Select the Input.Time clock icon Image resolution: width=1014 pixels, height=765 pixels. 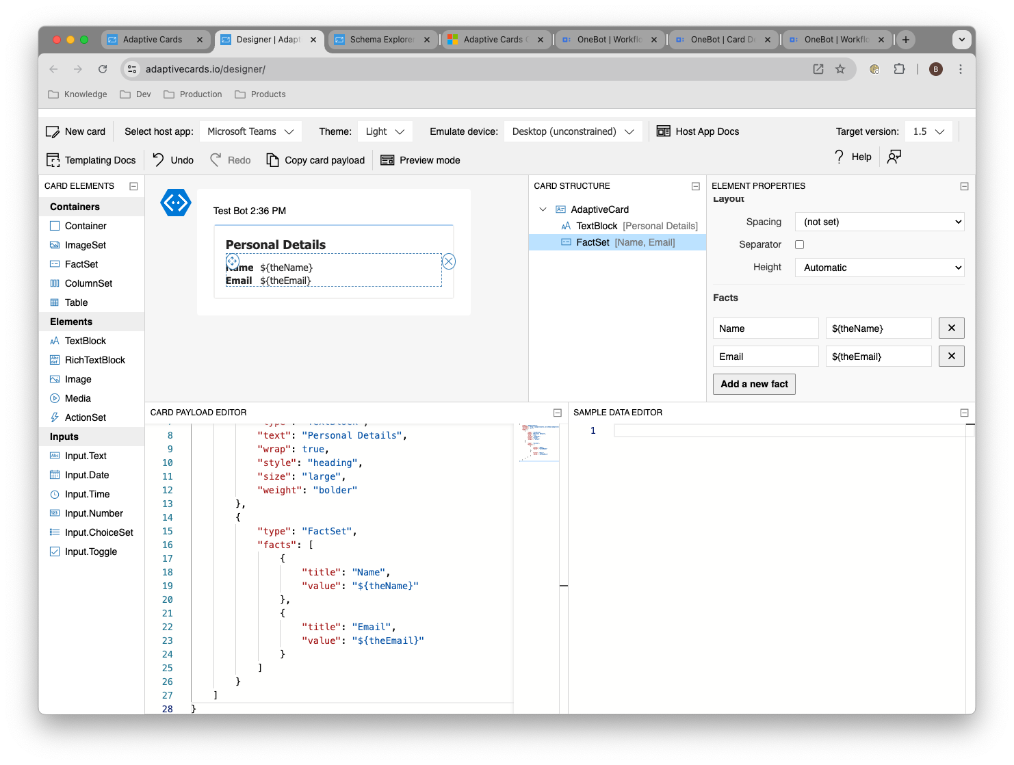55,494
